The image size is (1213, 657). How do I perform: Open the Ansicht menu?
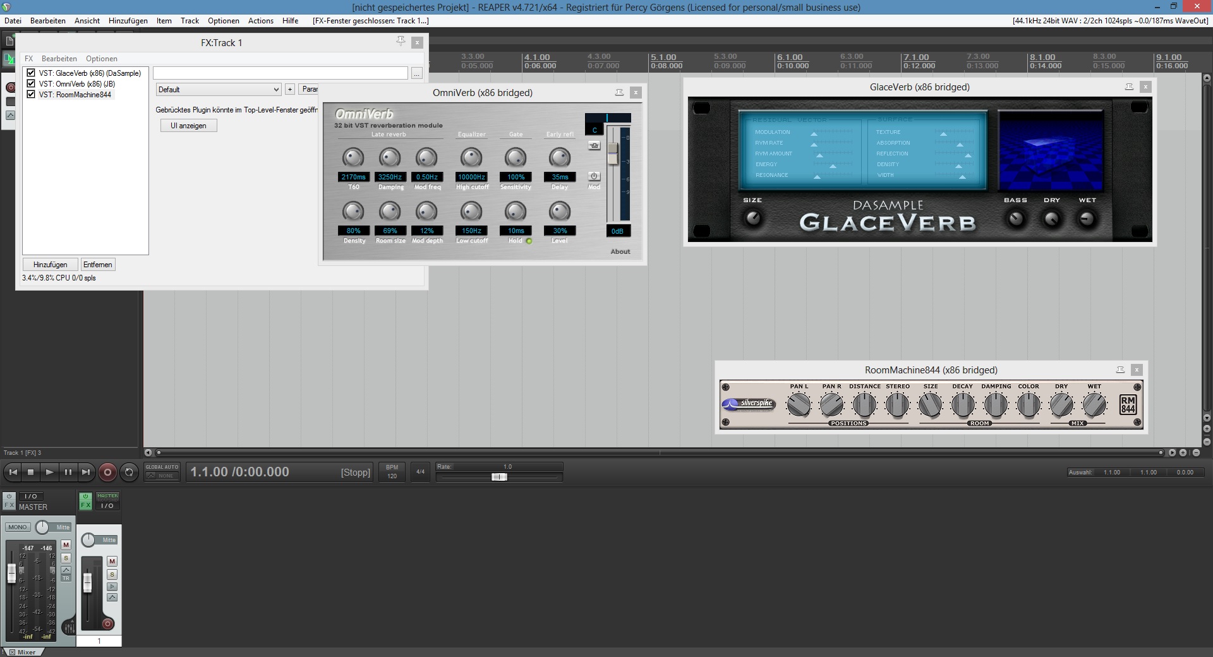(87, 20)
